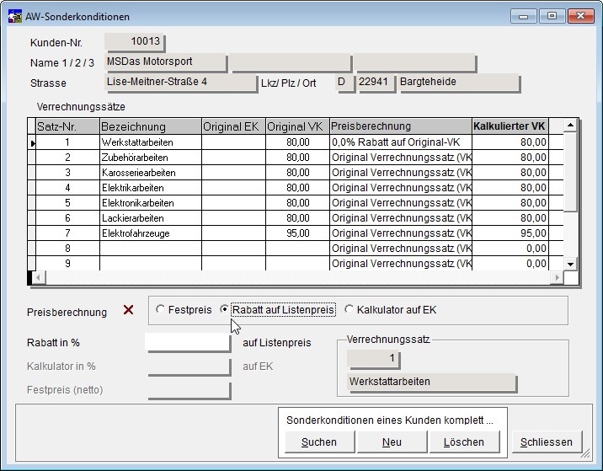The image size is (603, 471).
Task: Click the Kunden-Nr. field showing 10013
Action: coord(135,41)
